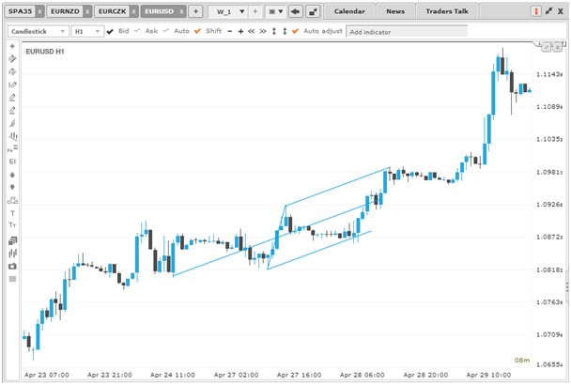
Task: Click the zoom out minus icon
Action: click(229, 31)
